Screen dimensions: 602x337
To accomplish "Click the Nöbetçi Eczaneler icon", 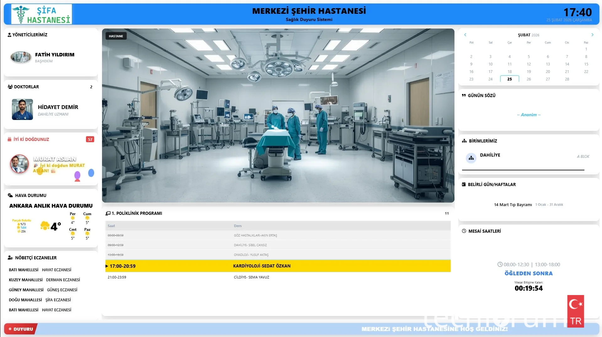I will tap(10, 258).
